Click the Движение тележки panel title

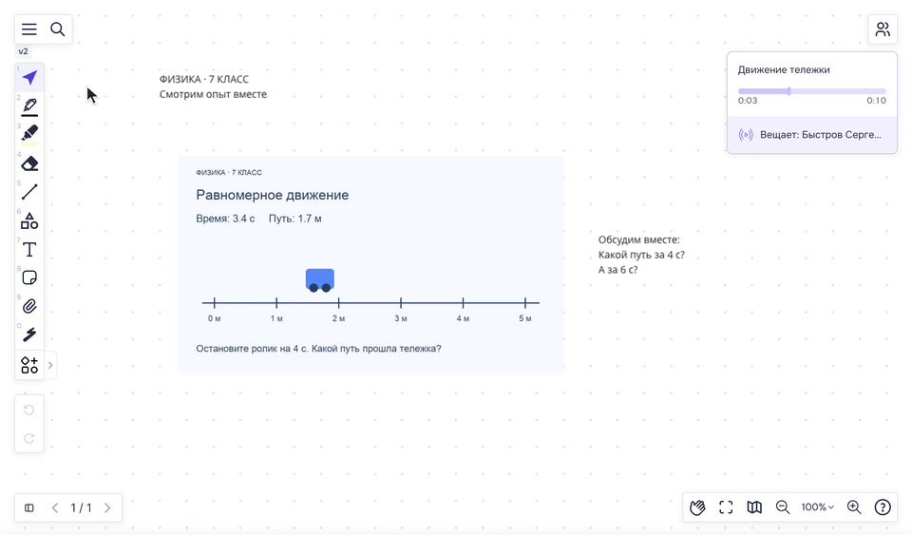pos(784,69)
